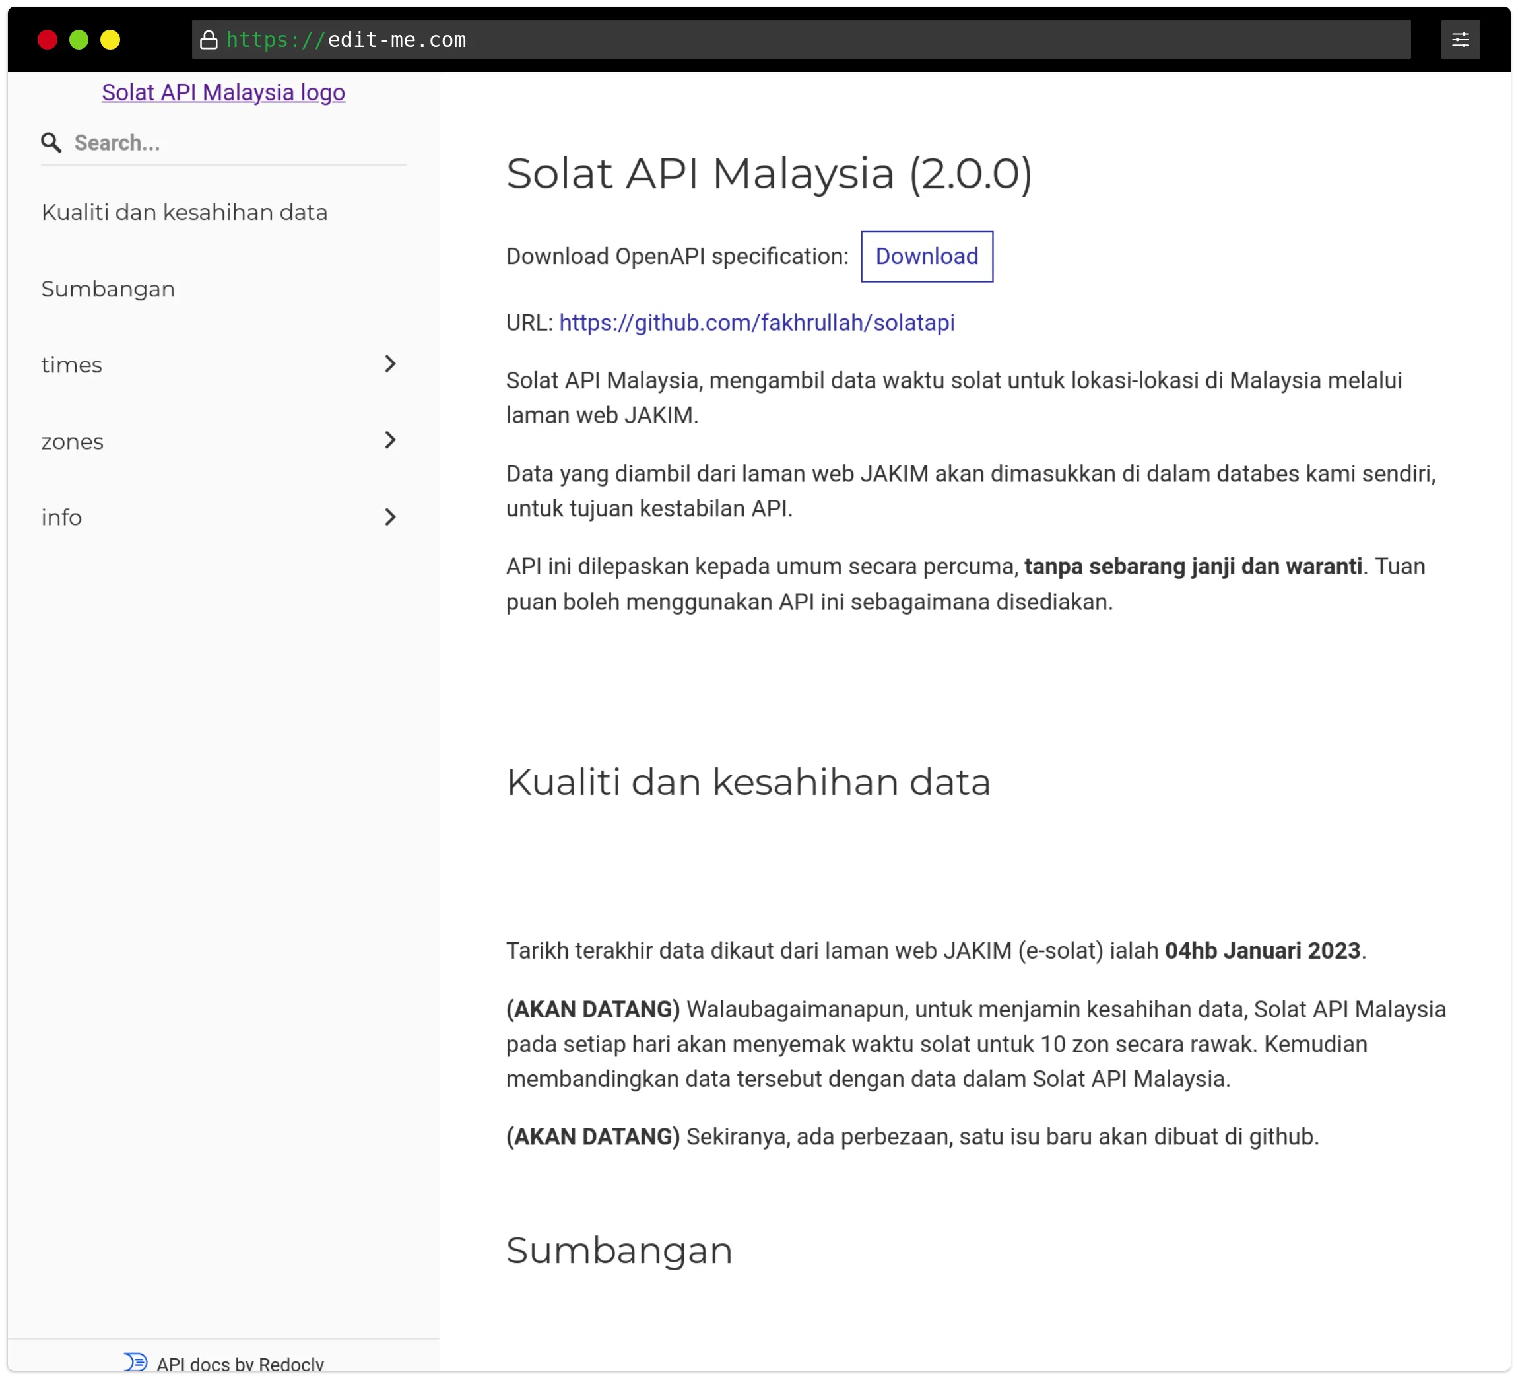The image size is (1518, 1378).
Task: Click the "Solat API Malaysia logo" link
Action: [223, 92]
